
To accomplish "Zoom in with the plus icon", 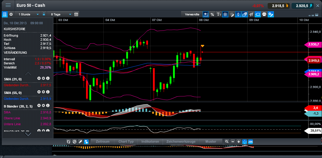I will click(239, 141).
